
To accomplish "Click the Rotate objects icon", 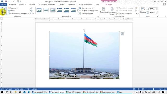I will point(137,14).
